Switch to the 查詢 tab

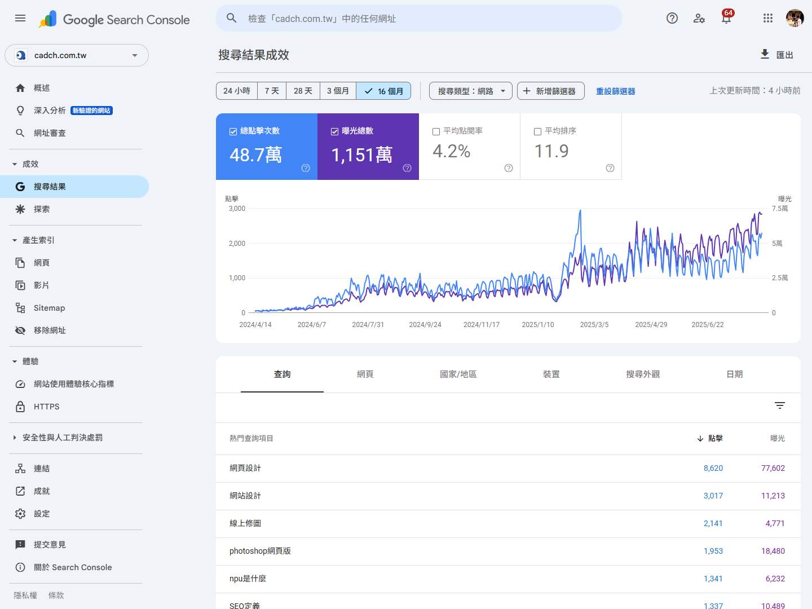[x=282, y=374]
